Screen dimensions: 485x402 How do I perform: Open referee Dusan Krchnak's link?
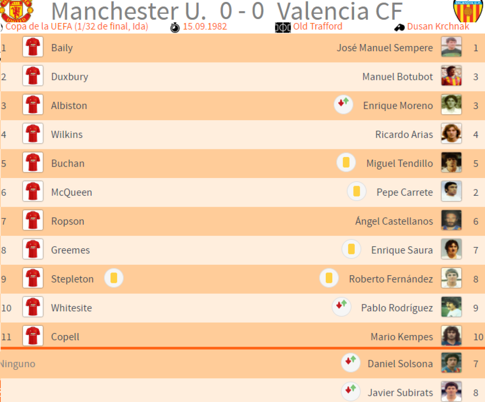point(438,27)
